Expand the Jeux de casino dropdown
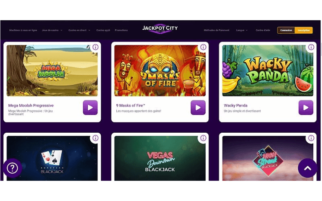The width and height of the screenshot is (322, 201). 52,30
